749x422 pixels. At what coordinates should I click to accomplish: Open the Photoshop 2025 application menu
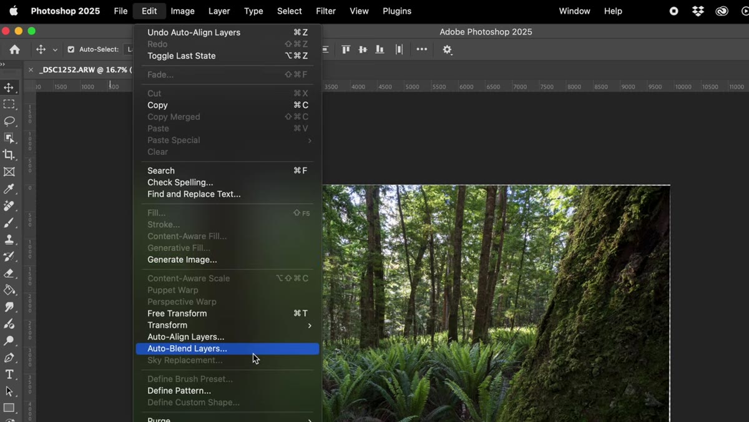tap(65, 11)
